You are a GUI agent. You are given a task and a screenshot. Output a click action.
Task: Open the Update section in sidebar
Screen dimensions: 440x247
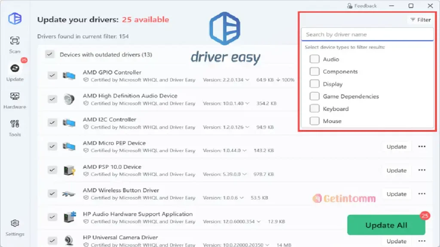[x=15, y=72]
